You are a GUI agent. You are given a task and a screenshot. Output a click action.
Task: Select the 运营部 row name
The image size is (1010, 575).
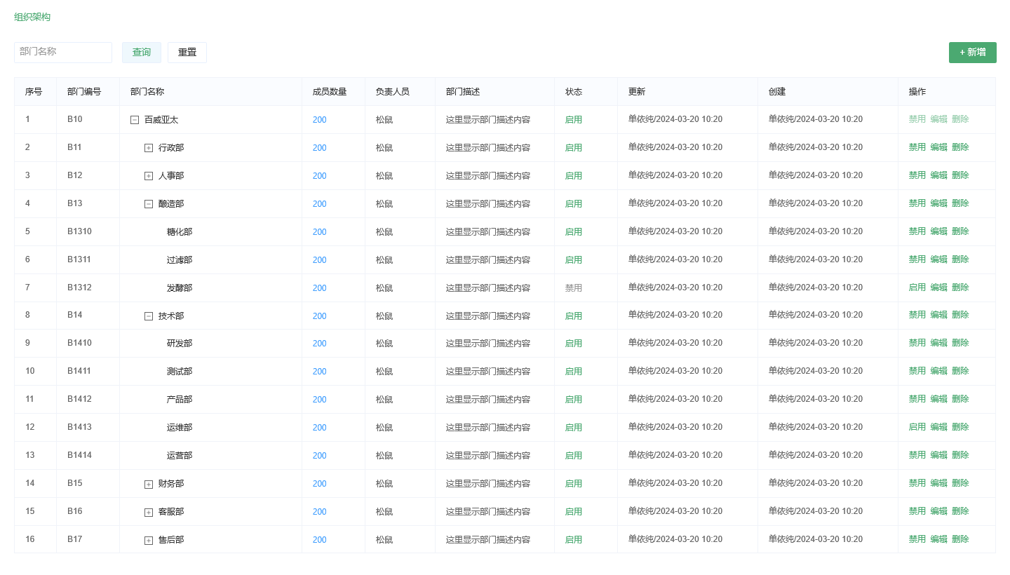pos(180,456)
